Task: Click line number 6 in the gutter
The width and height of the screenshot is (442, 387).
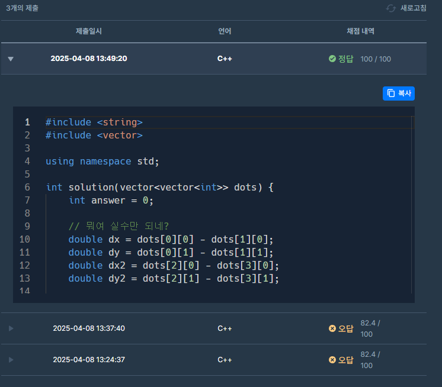Action: [27, 187]
